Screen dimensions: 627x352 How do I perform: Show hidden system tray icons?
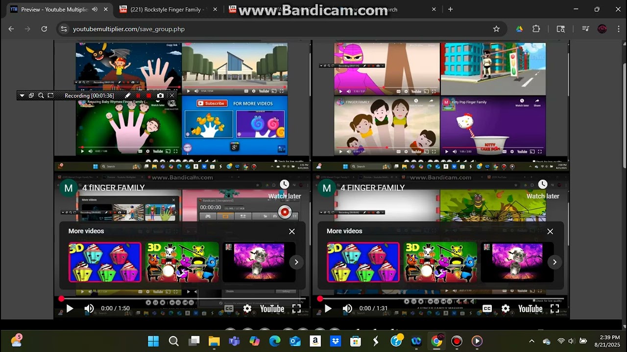pos(532,341)
